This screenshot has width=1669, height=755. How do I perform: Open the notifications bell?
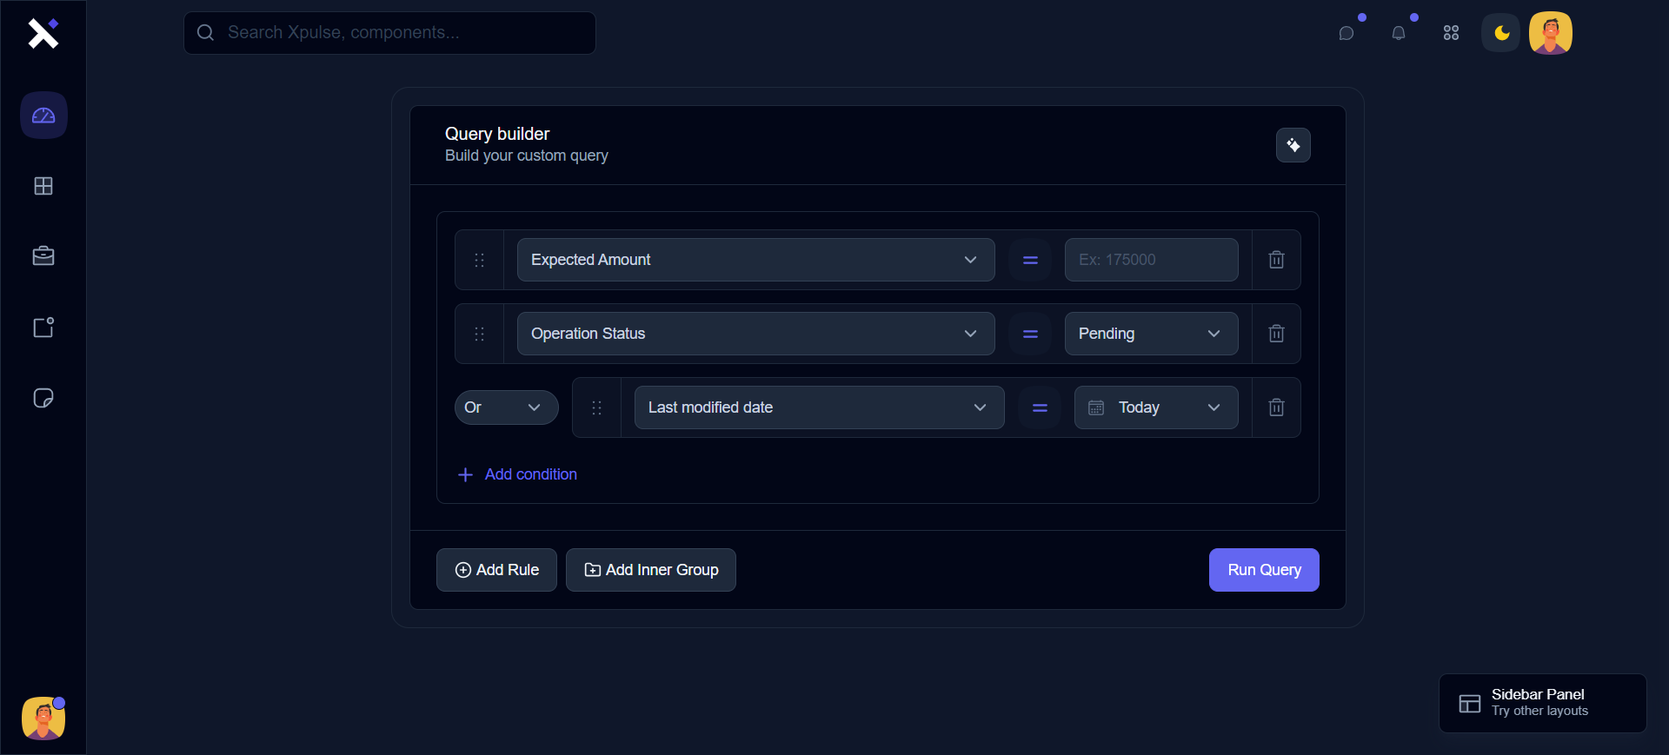[x=1399, y=33]
